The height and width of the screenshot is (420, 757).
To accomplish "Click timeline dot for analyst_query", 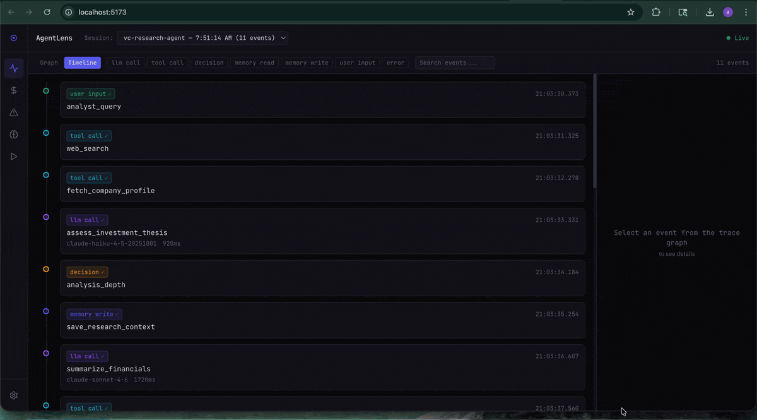I will [x=46, y=91].
